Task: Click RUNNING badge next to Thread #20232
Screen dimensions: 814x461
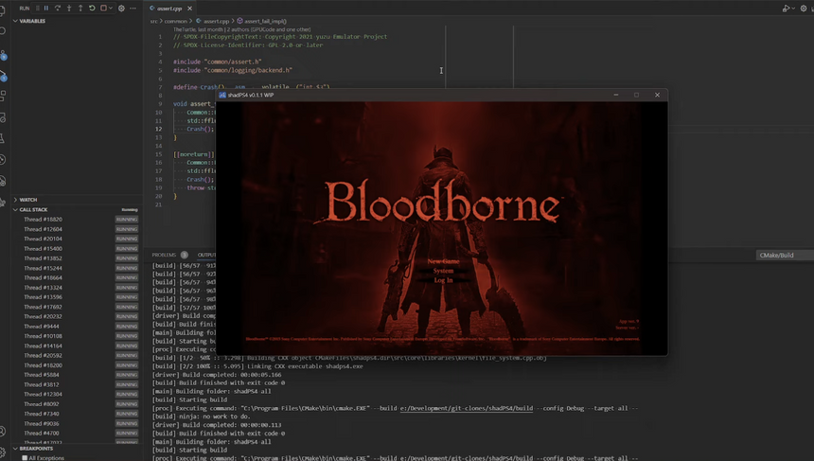Action: (127, 317)
